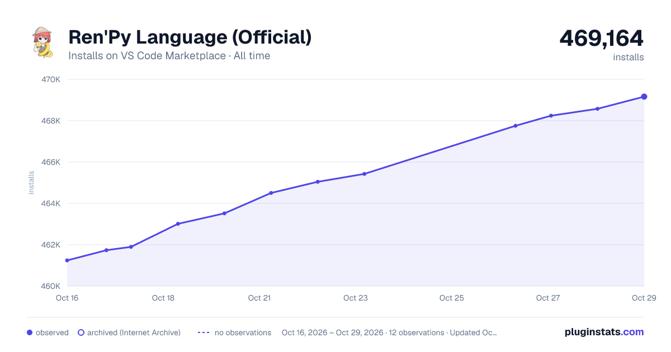
Task: Click the dashed no-observations legend marker
Action: (204, 332)
